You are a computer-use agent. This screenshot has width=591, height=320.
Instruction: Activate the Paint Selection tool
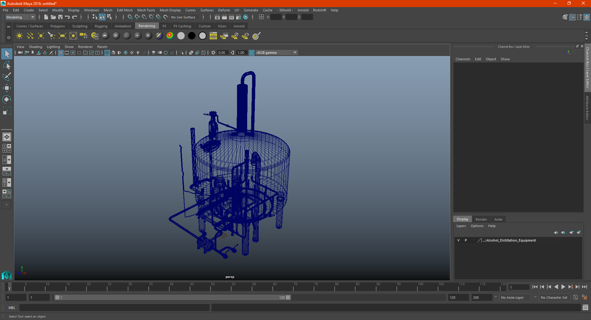pyautogui.click(x=7, y=77)
